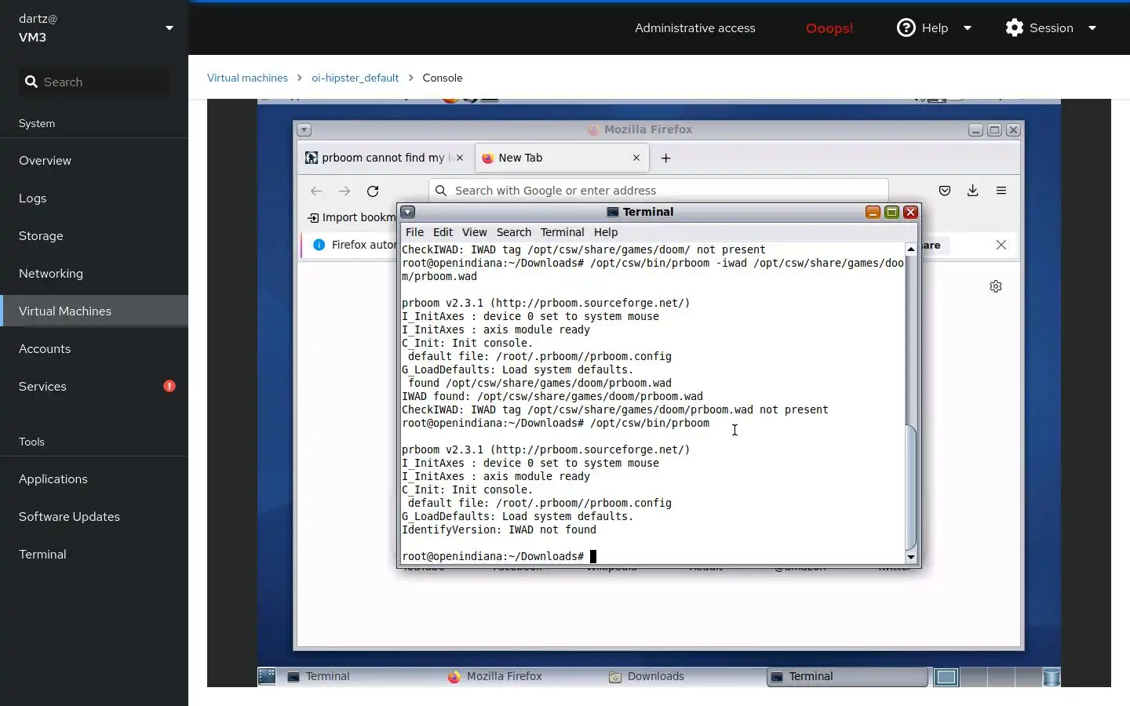The image size is (1130, 706).
Task: Open the Firefox Pocket save icon
Action: pyautogui.click(x=945, y=191)
